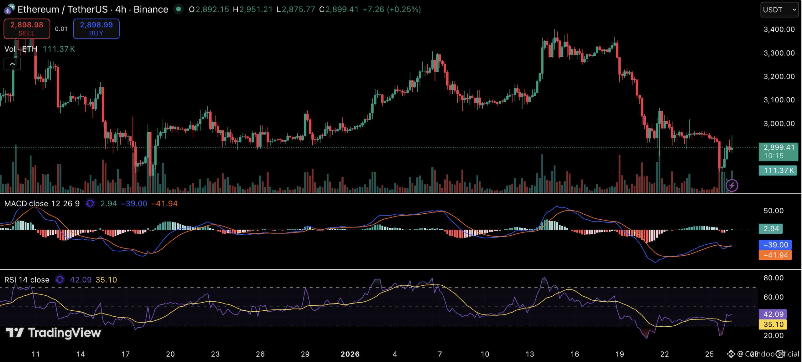This screenshot has height=362, width=802.
Task: Click the purple lightning bolt icon
Action: pyautogui.click(x=732, y=186)
